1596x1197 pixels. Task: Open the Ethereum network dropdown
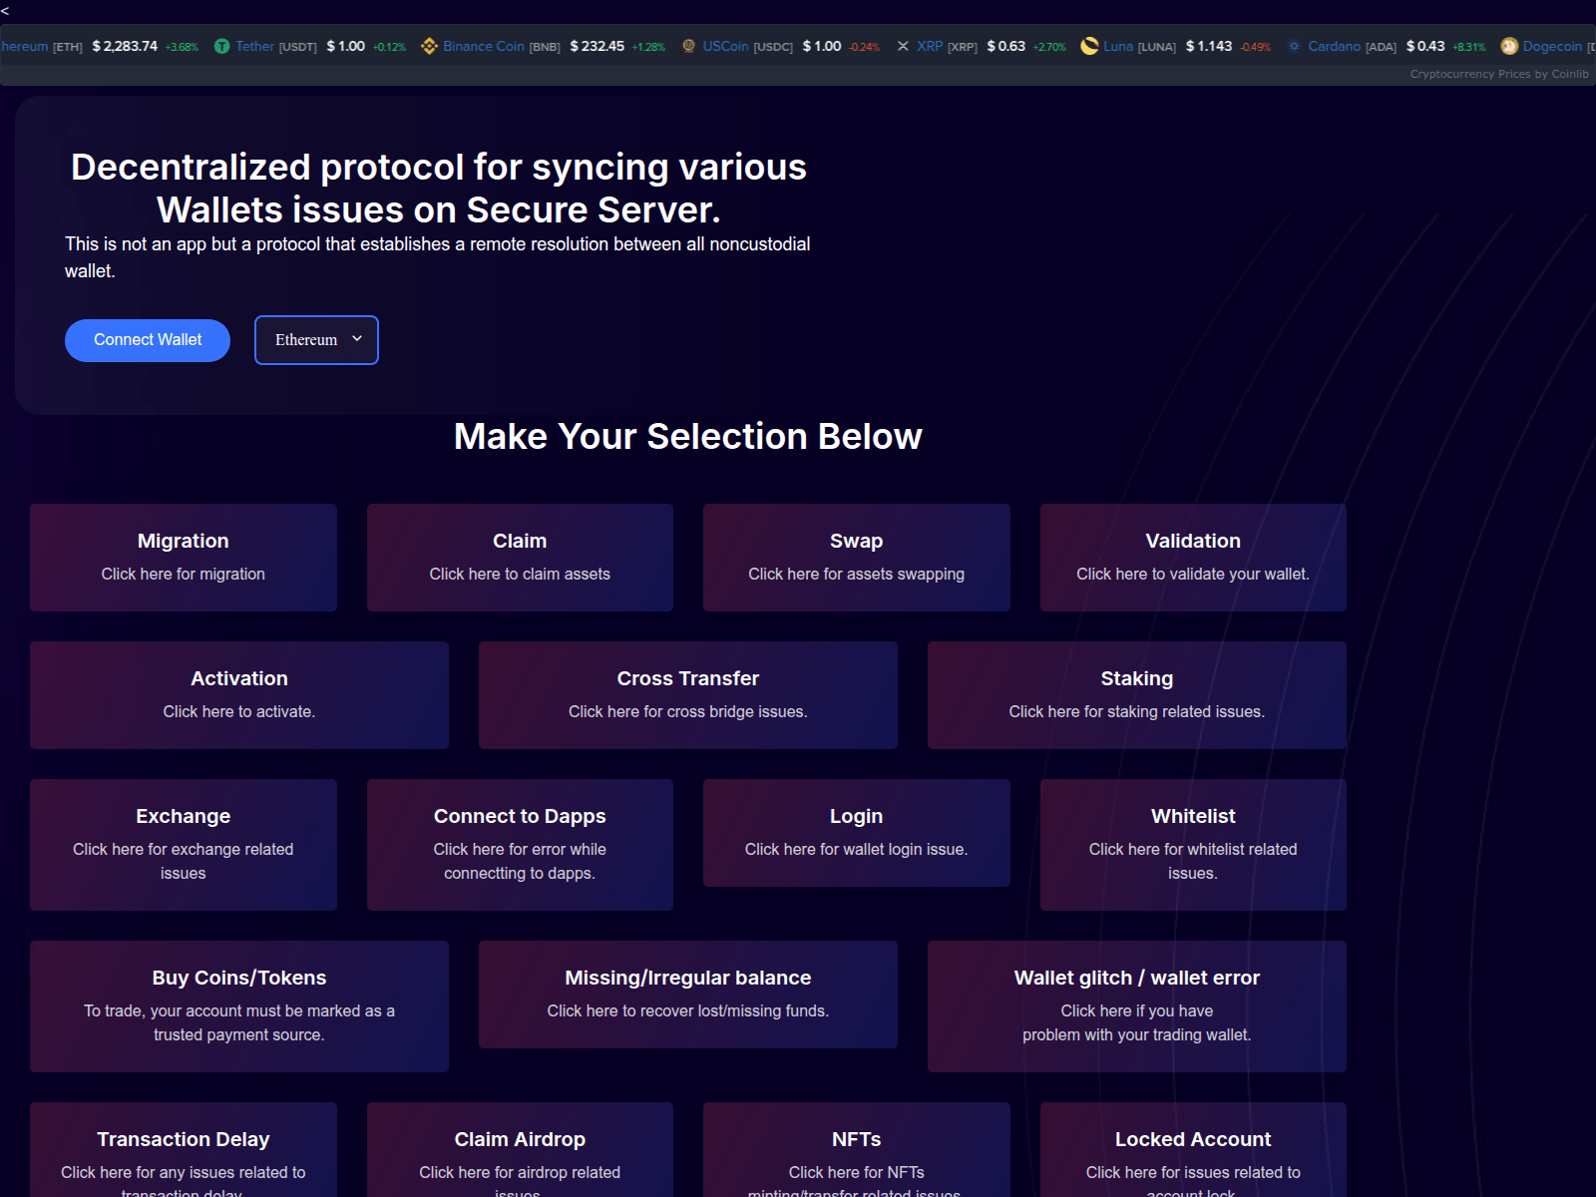coord(316,340)
